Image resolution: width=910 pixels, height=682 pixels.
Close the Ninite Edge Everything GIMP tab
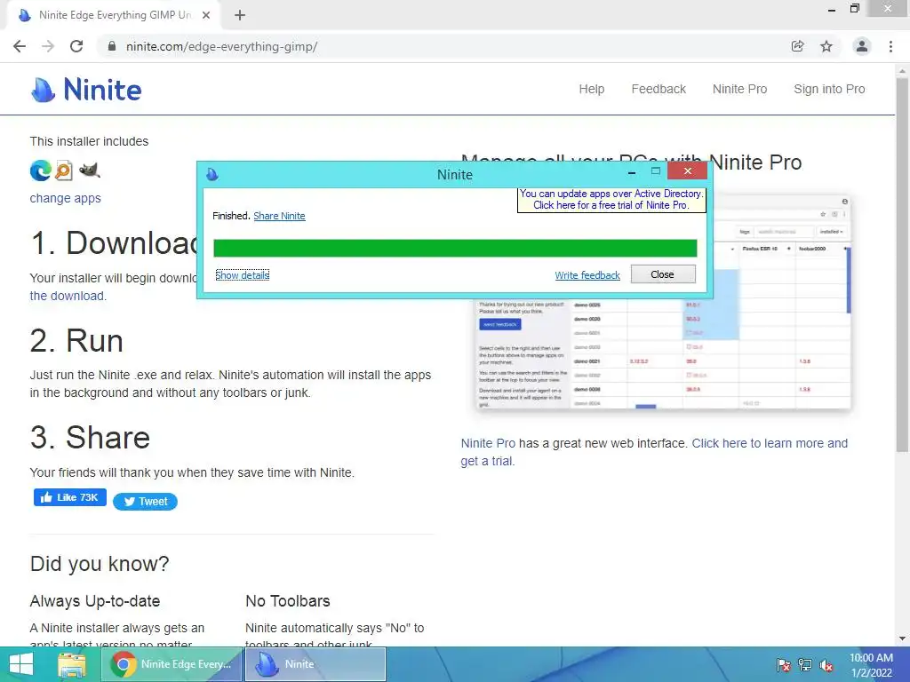click(206, 15)
